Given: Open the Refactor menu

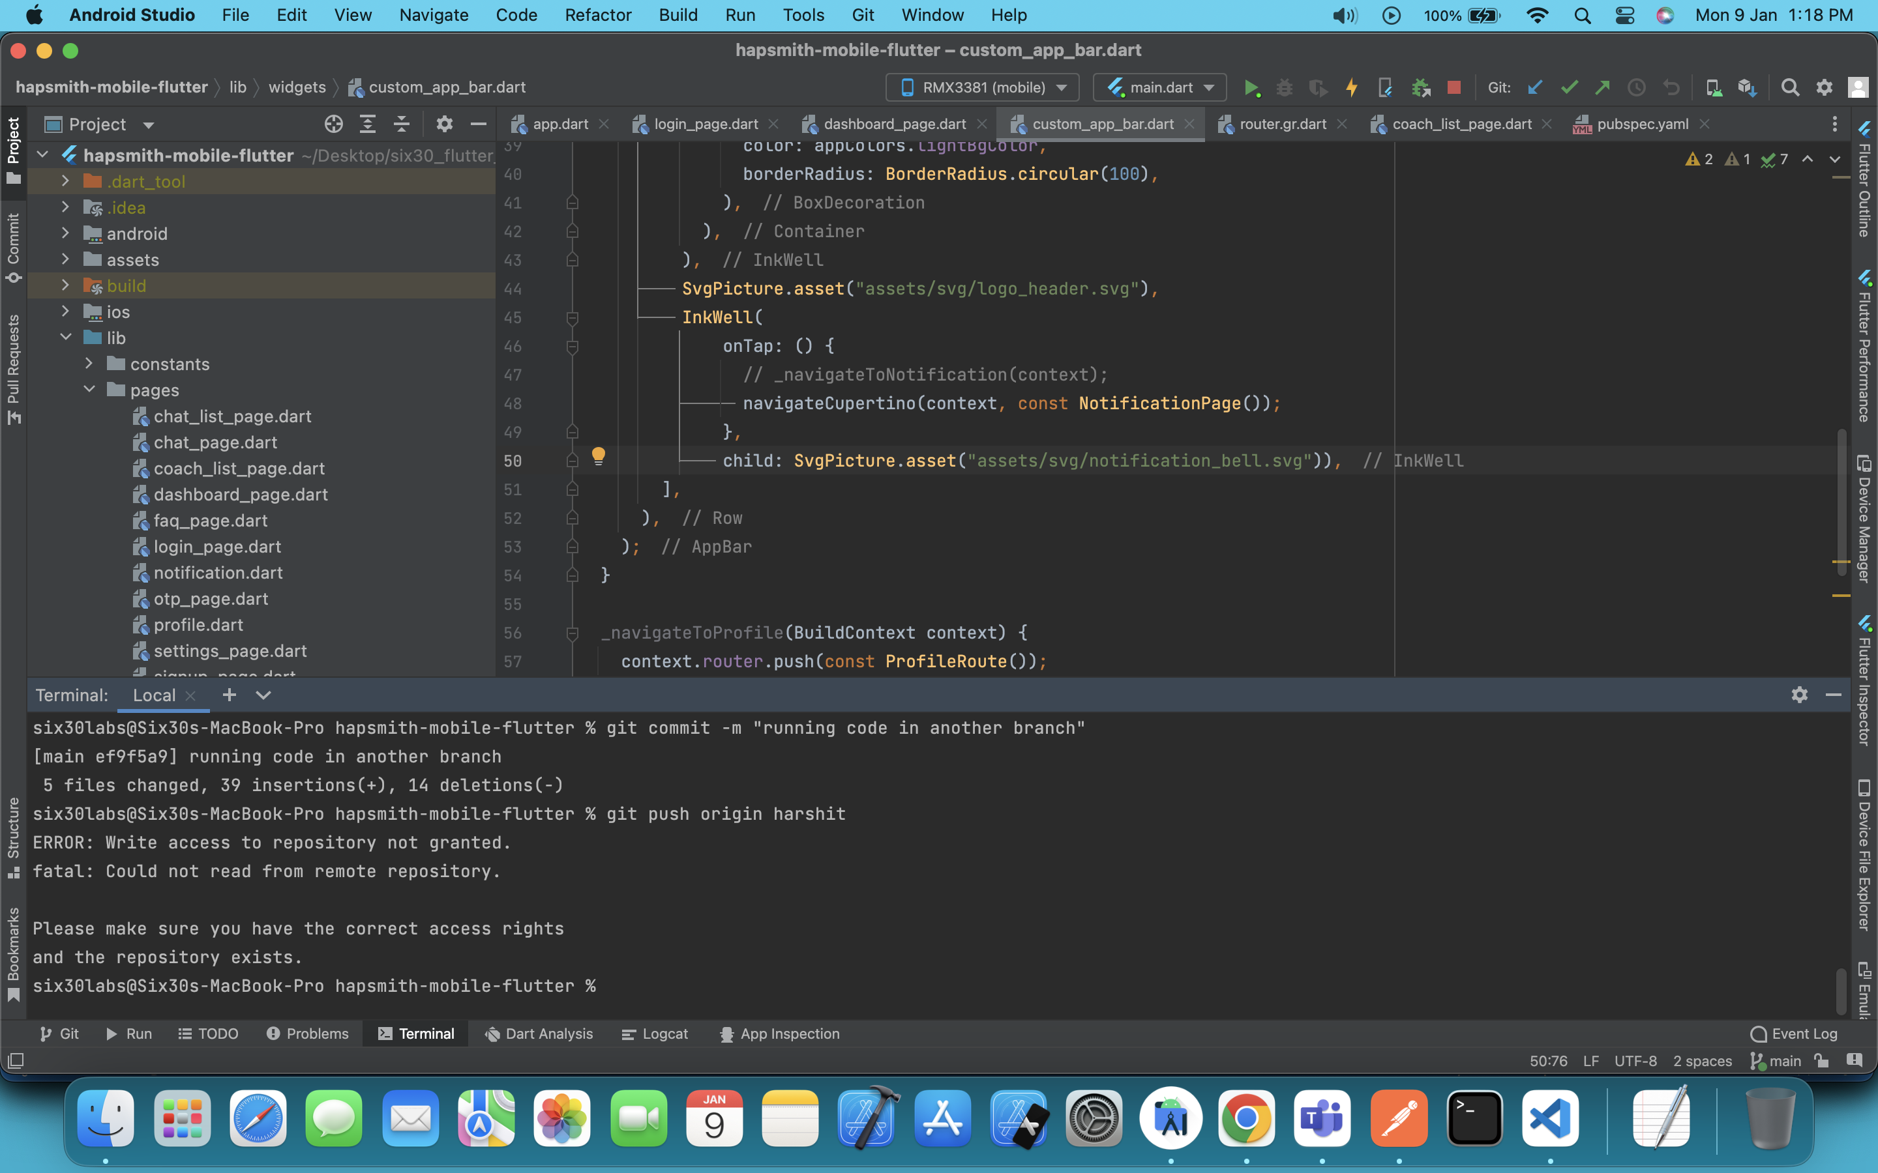Looking at the screenshot, I should tap(597, 15).
